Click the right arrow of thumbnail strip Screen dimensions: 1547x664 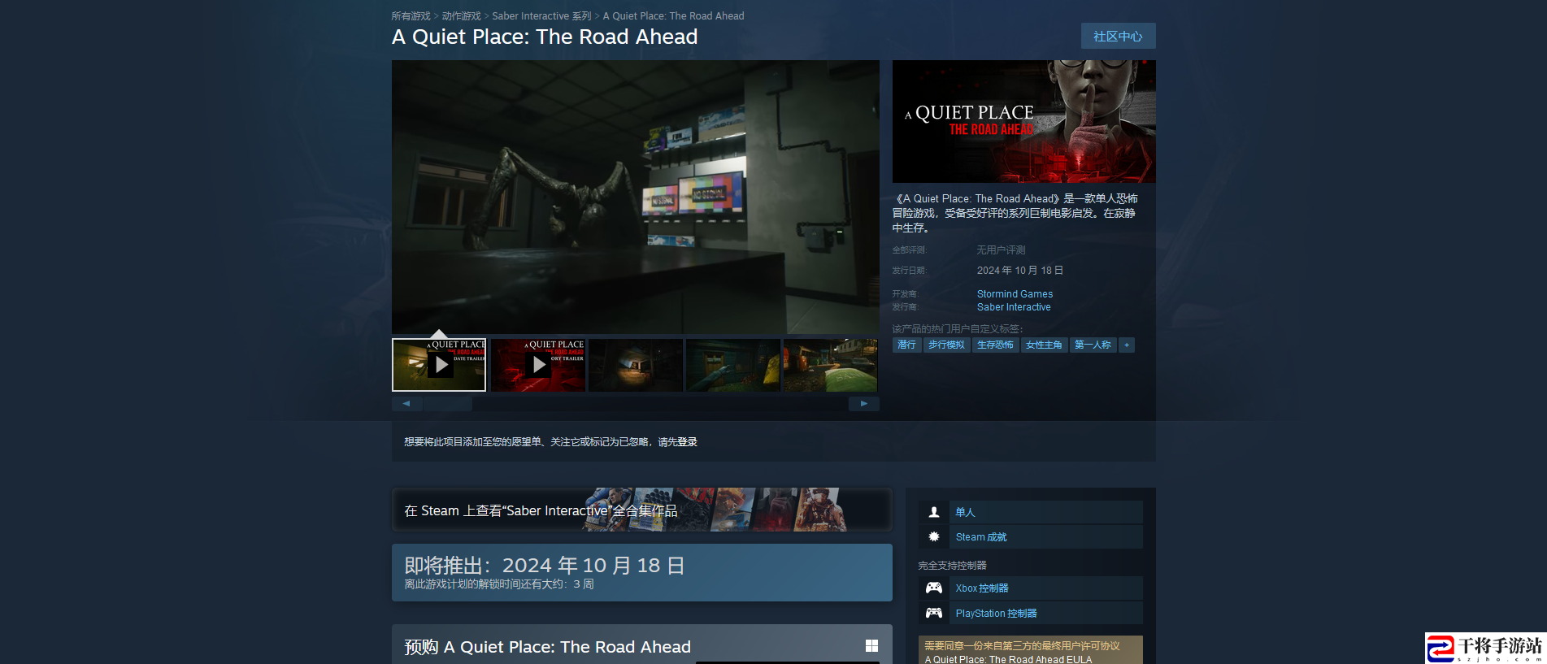864,404
